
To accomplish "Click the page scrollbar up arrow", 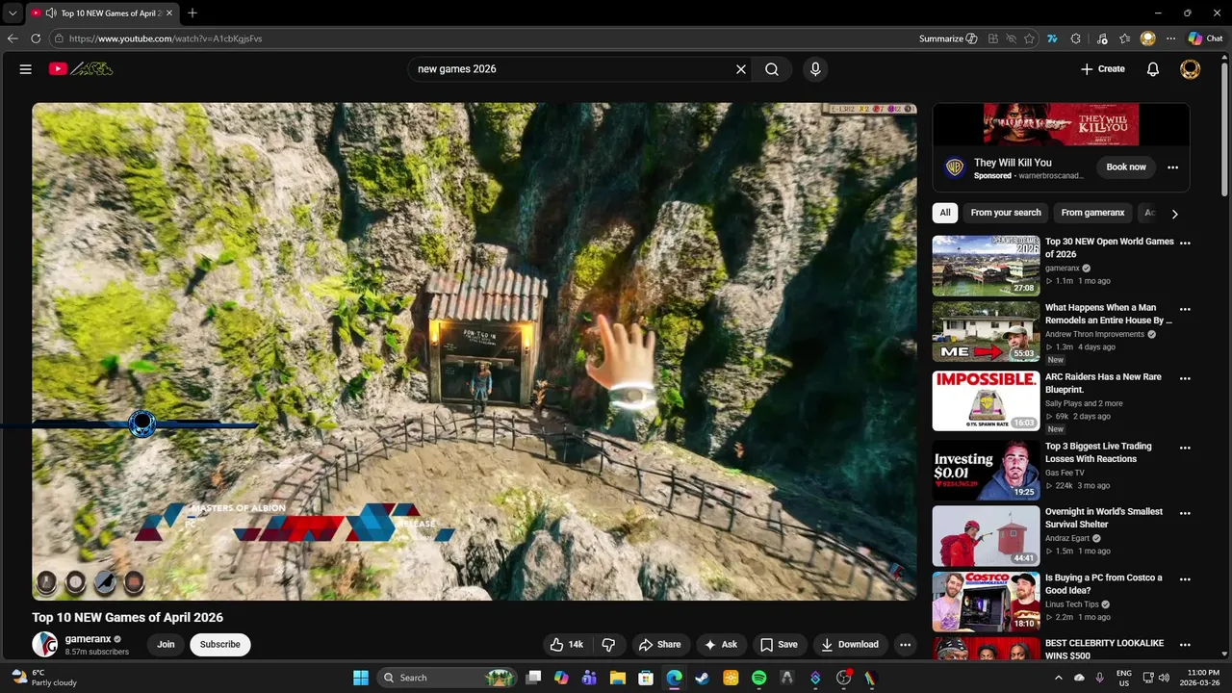I will point(1226,60).
